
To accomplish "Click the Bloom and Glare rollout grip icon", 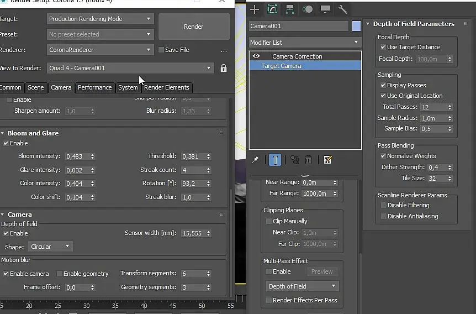I will [x=221, y=133].
